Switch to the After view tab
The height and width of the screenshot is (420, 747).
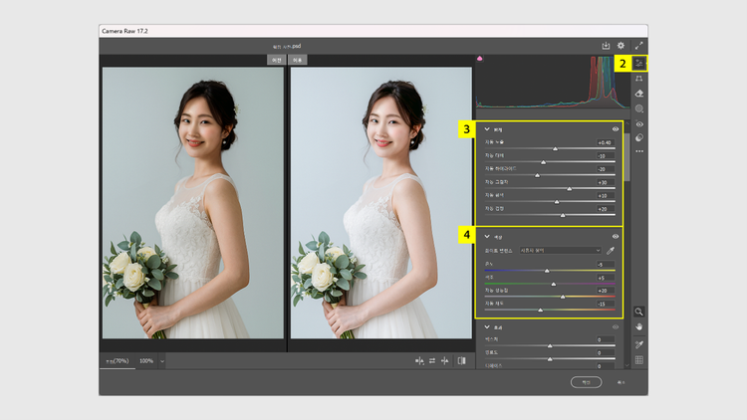click(298, 60)
